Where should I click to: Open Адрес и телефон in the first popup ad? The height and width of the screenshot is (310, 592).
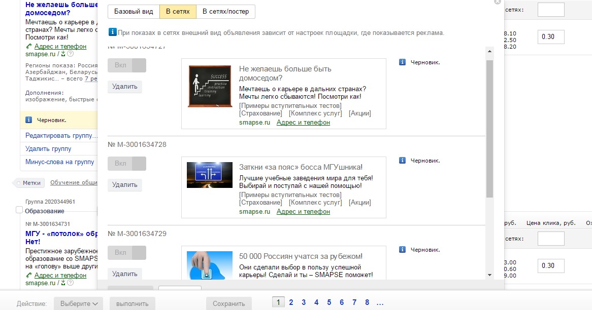303,123
